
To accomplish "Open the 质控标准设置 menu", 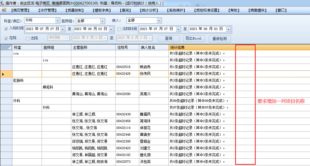I will pyautogui.click(x=206, y=10).
